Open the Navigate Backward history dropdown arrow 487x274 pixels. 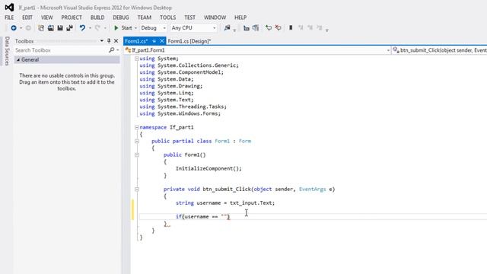click(x=21, y=28)
